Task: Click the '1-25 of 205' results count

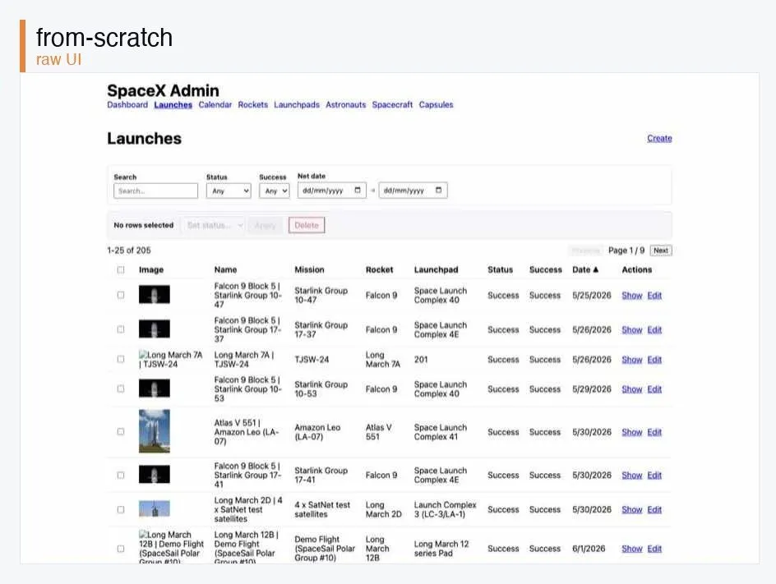Action: [x=129, y=251]
